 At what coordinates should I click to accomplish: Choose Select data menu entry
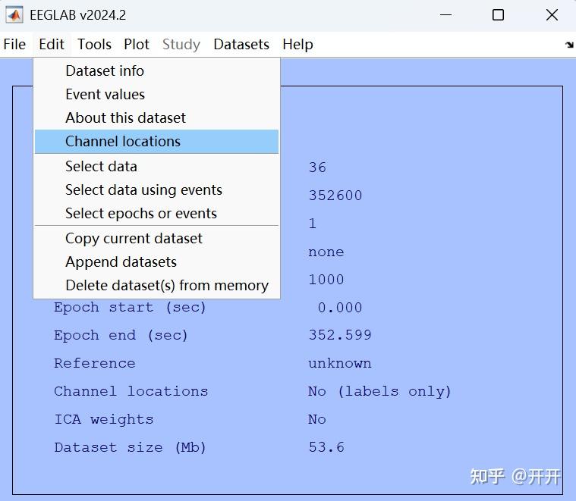[x=157, y=166]
